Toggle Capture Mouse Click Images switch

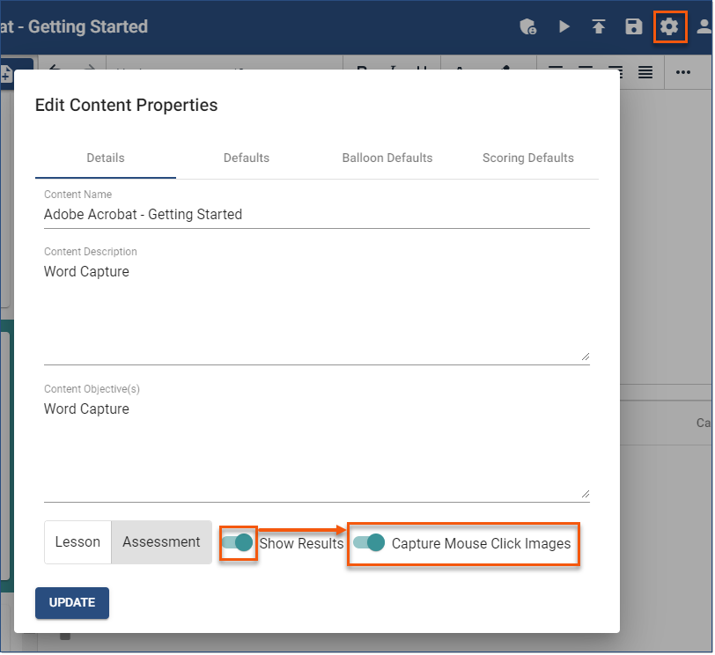click(x=369, y=543)
